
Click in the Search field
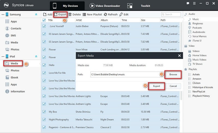171,14
